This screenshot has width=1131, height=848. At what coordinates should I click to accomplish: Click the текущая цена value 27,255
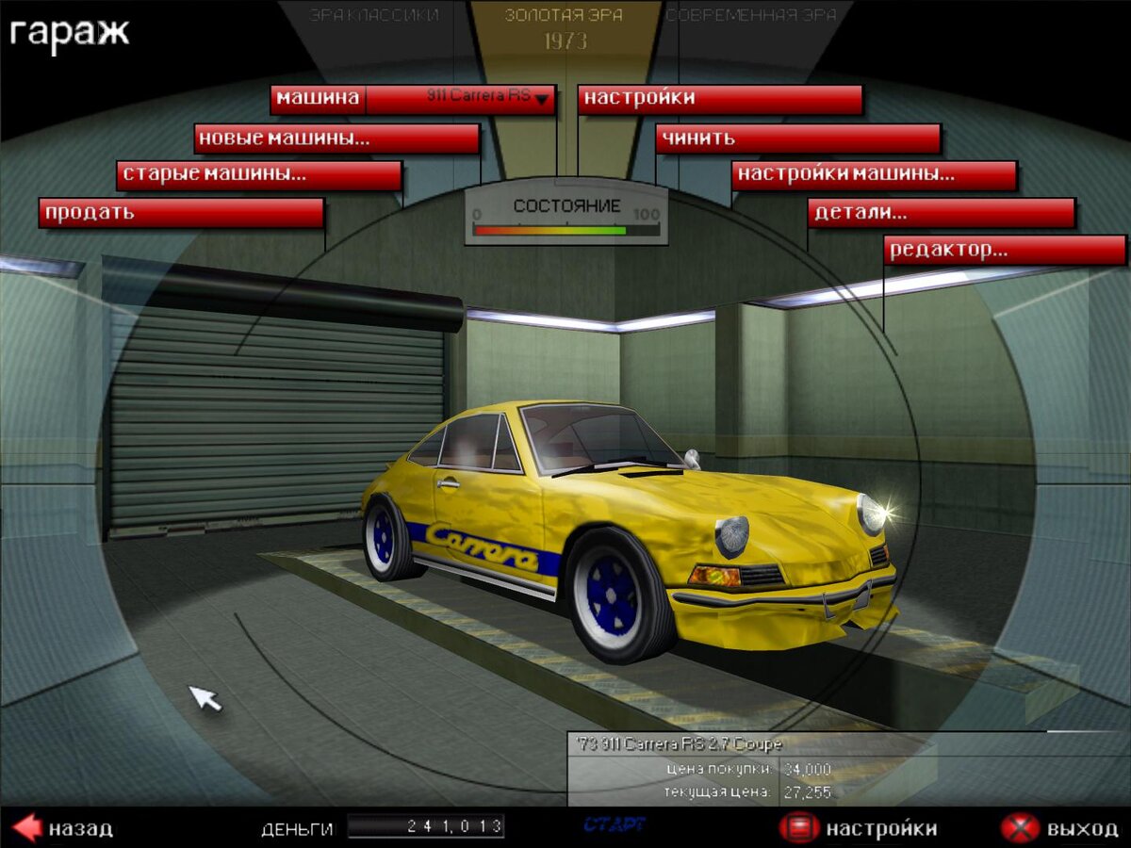click(x=808, y=792)
